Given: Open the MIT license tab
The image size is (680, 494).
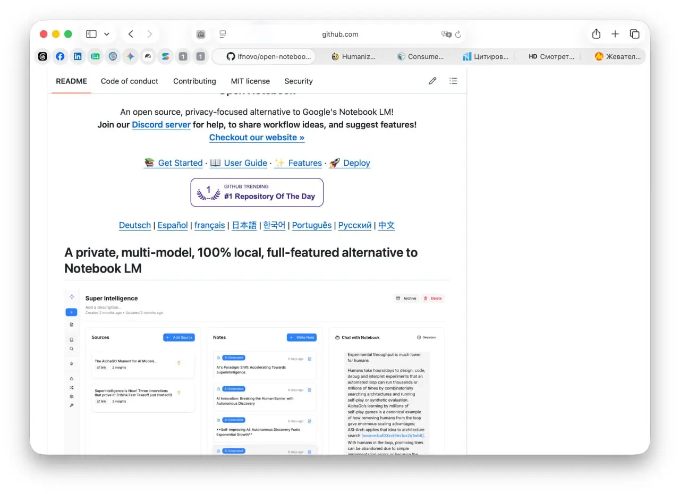Looking at the screenshot, I should coord(250,81).
